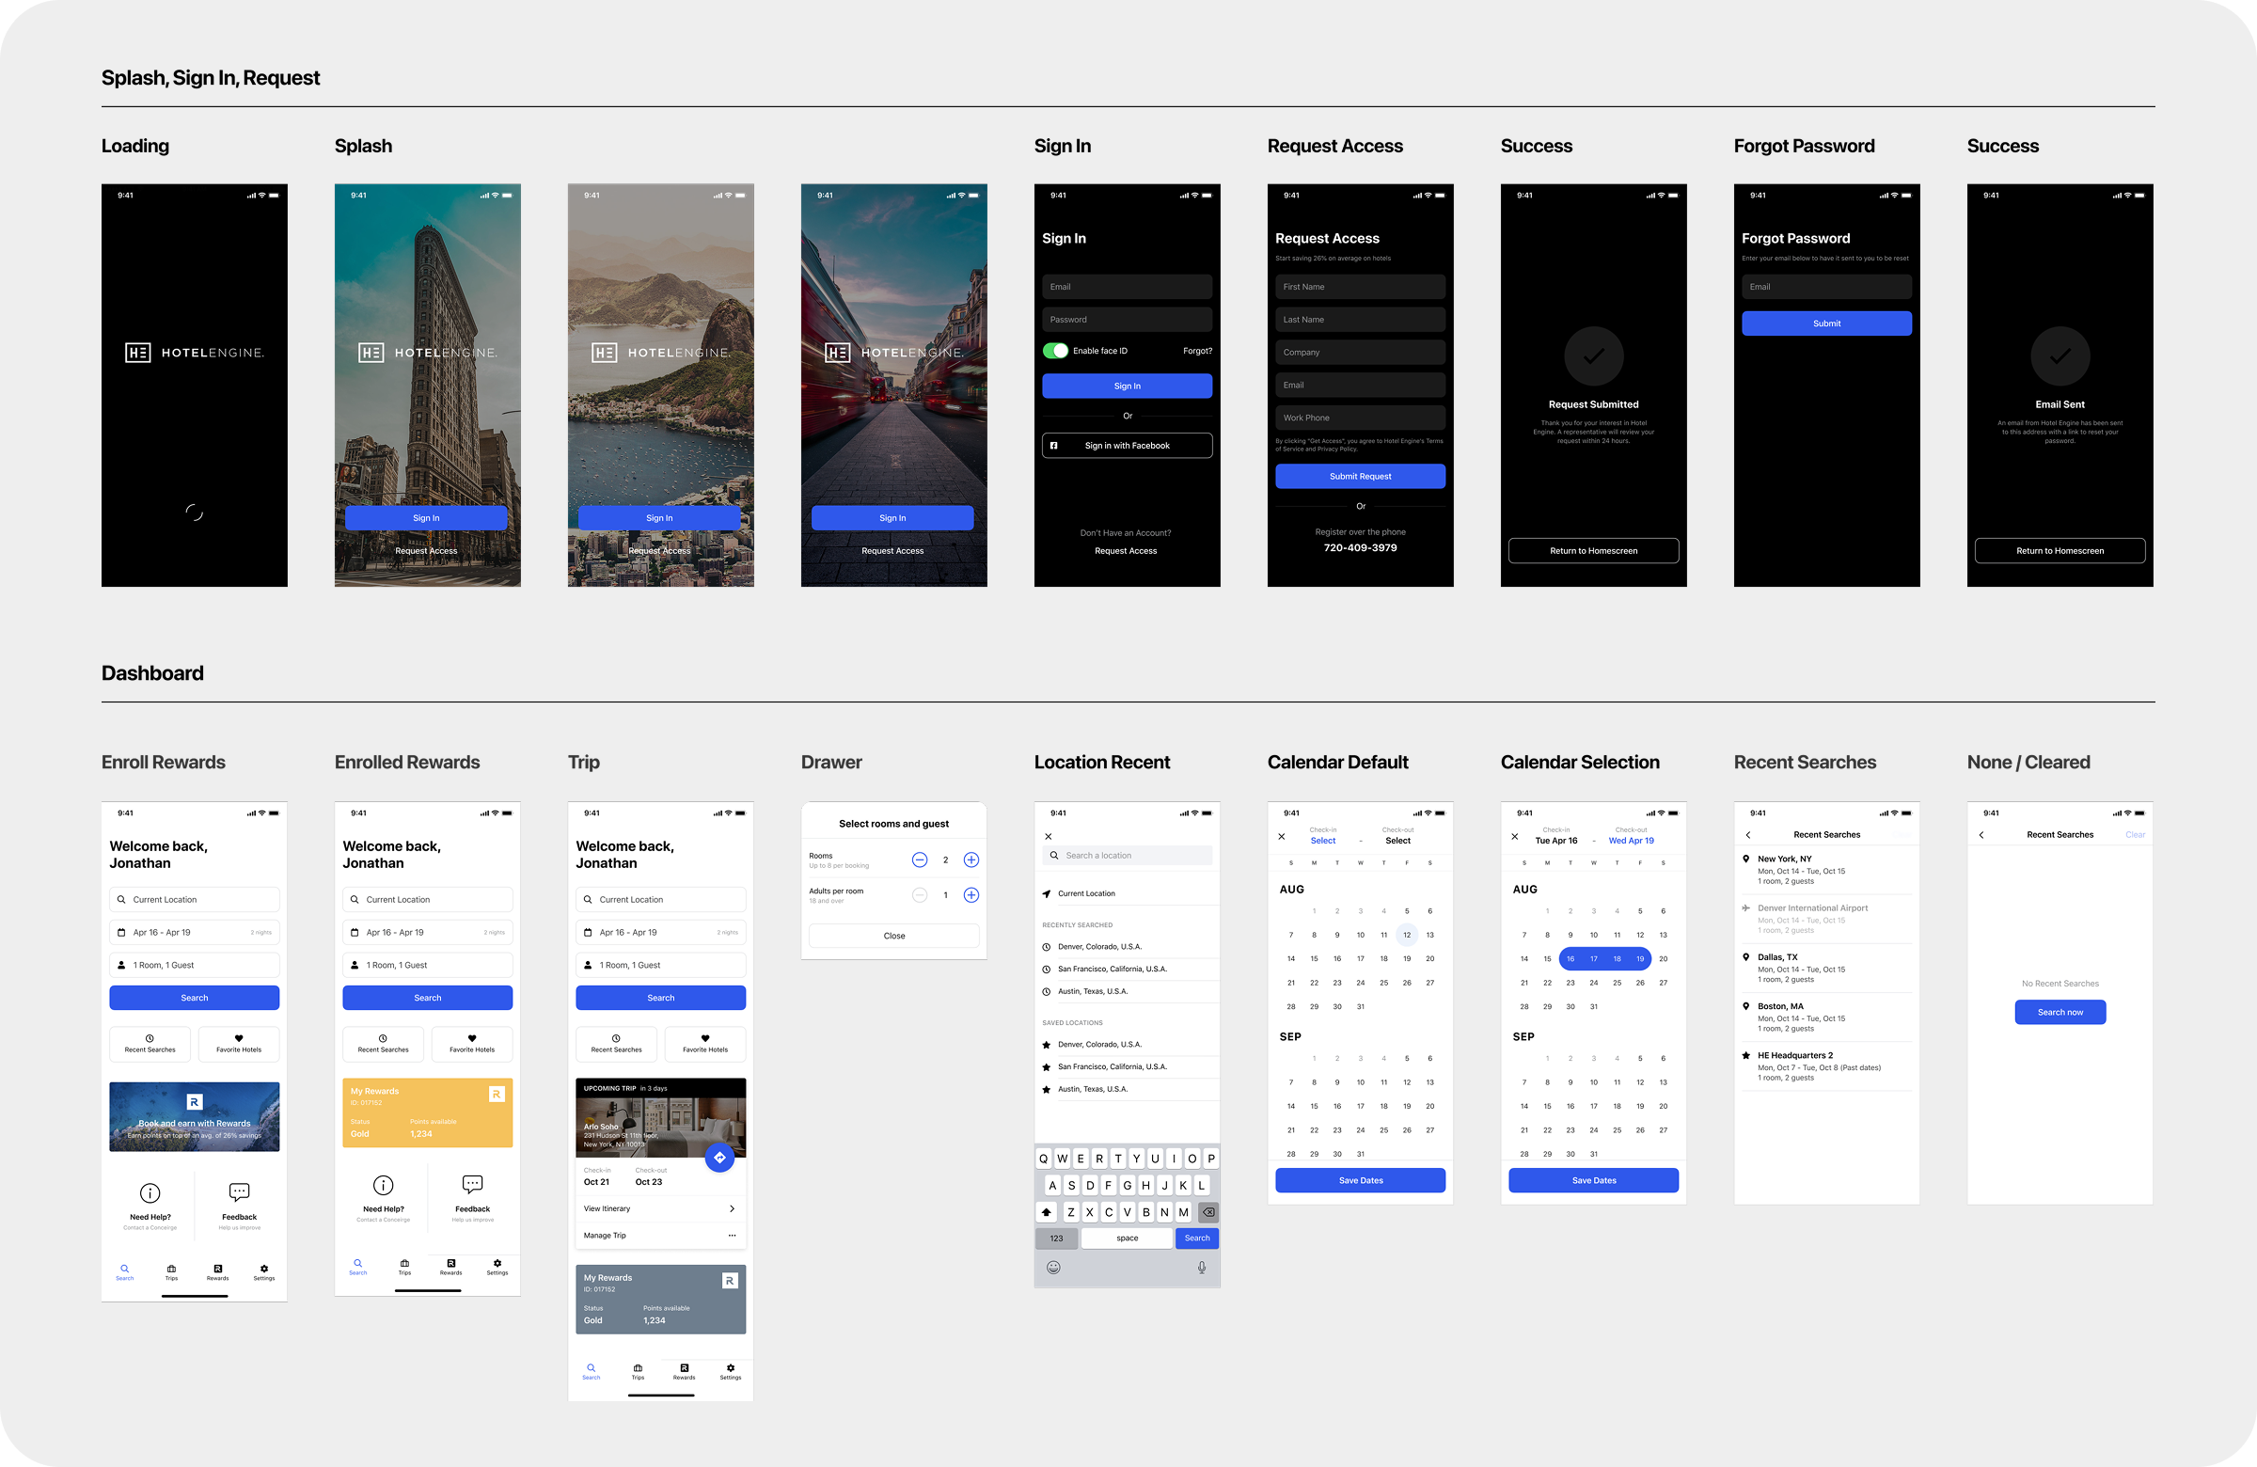Image resolution: width=2257 pixels, height=1467 pixels.
Task: Toggle the Enable face ID switch
Action: click(1054, 351)
